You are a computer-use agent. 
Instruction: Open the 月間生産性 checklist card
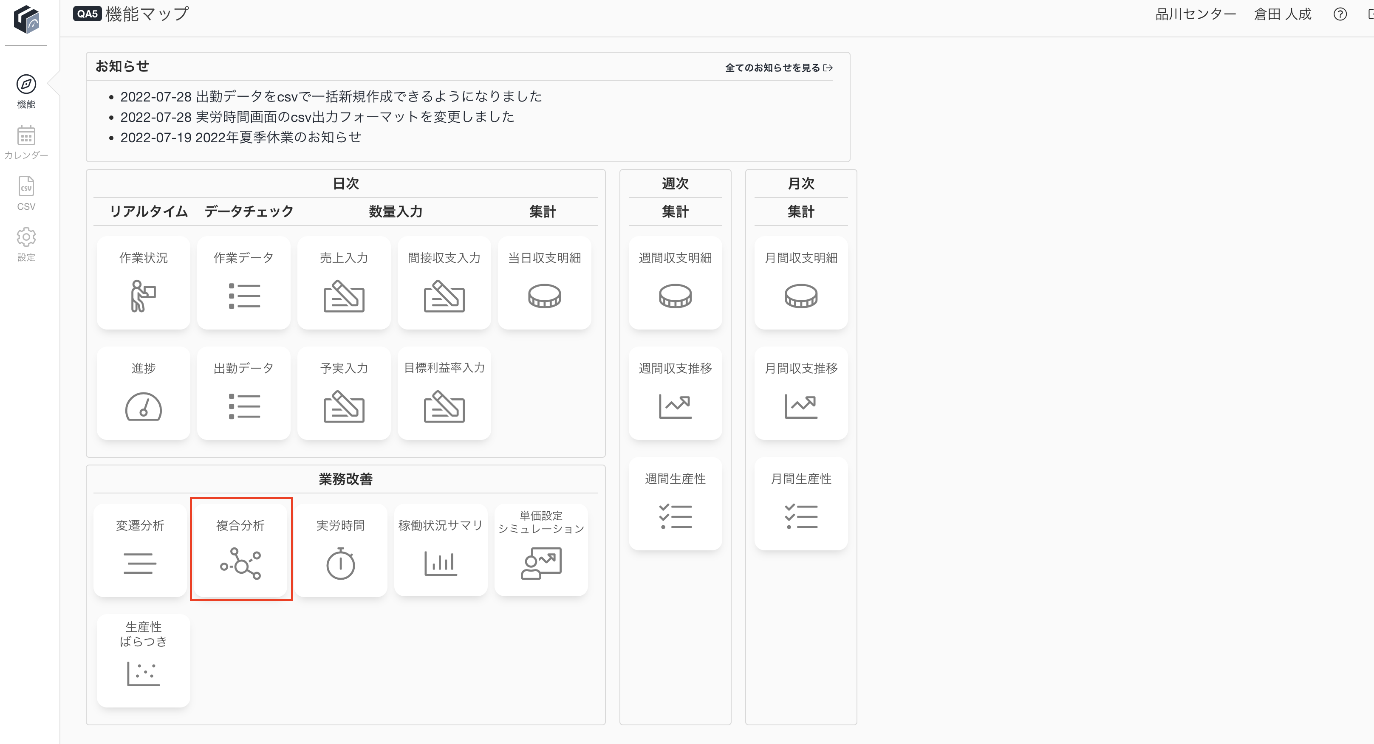tap(801, 504)
